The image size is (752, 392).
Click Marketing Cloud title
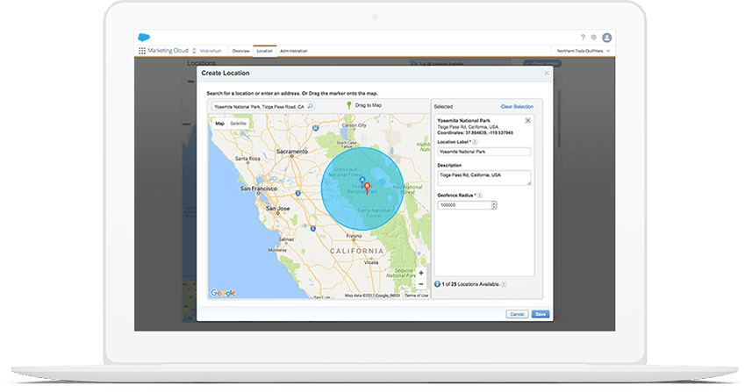[x=168, y=51]
